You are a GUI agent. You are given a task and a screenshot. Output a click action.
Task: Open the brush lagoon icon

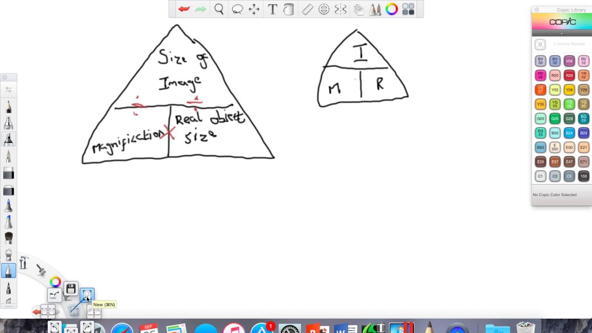(41, 270)
